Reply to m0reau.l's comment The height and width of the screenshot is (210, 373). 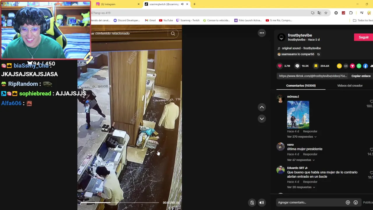pyautogui.click(x=310, y=132)
